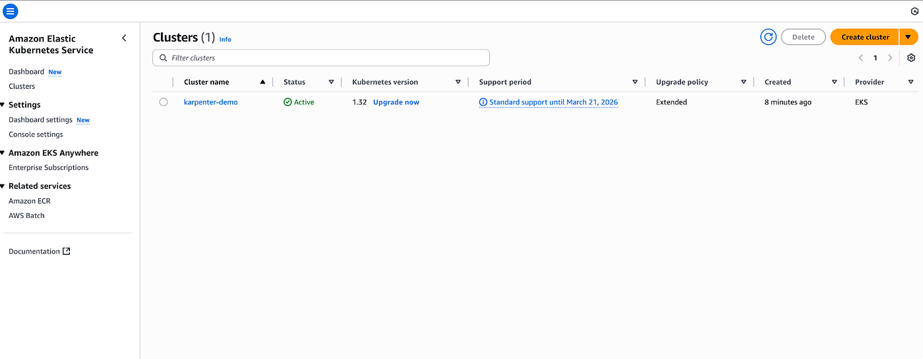Collapse the Settings section
The width and height of the screenshot is (923, 359).
[x=3, y=105]
